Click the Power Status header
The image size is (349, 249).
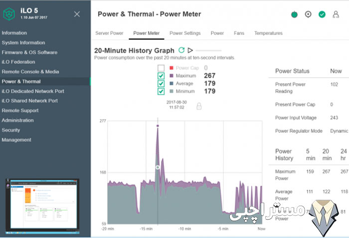tap(292, 71)
